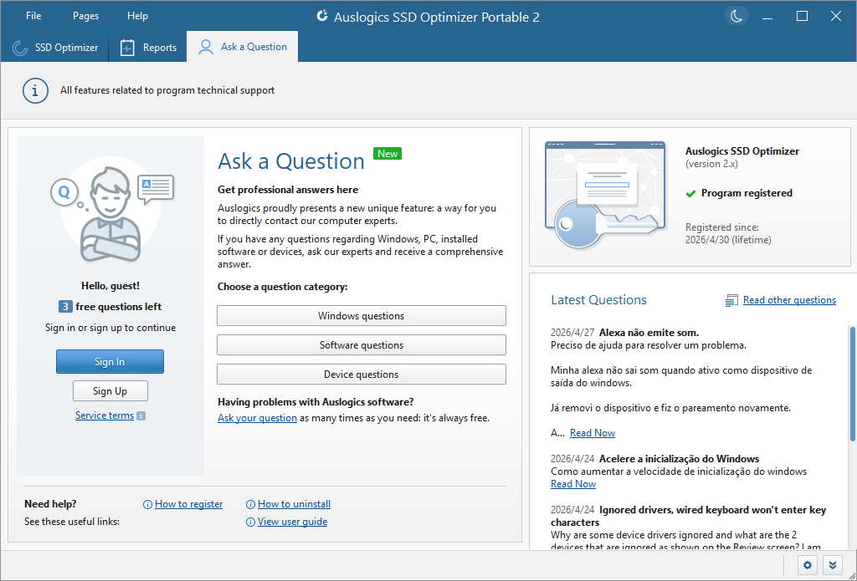Click the Auslogics logo in the title bar

click(x=322, y=16)
